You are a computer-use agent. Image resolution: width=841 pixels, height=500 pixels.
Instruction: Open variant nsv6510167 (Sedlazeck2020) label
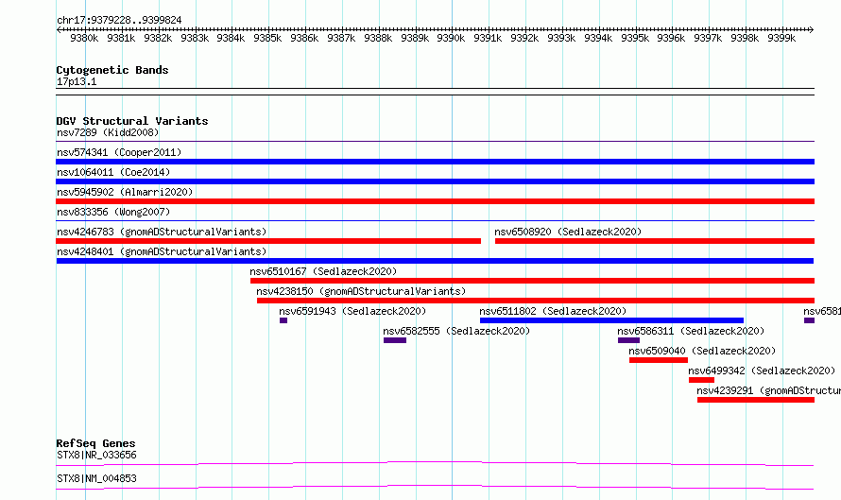323,271
